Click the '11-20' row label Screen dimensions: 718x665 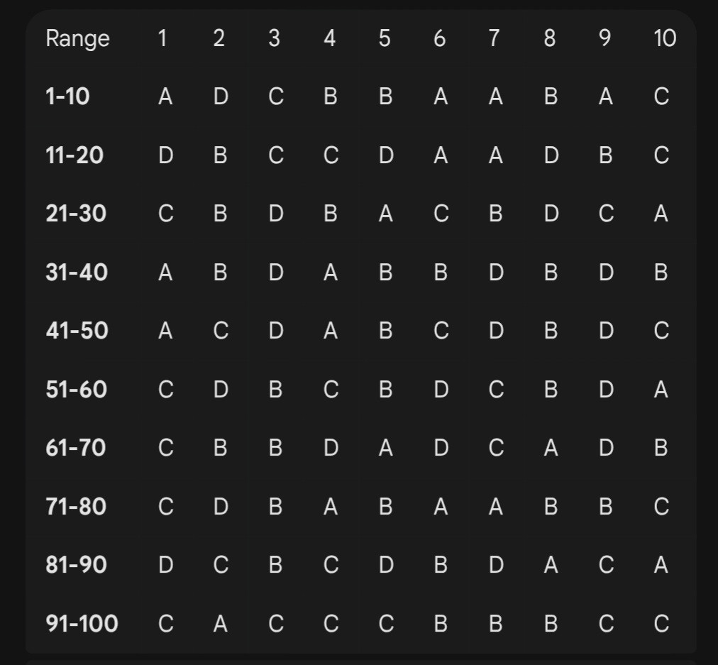tap(74, 155)
